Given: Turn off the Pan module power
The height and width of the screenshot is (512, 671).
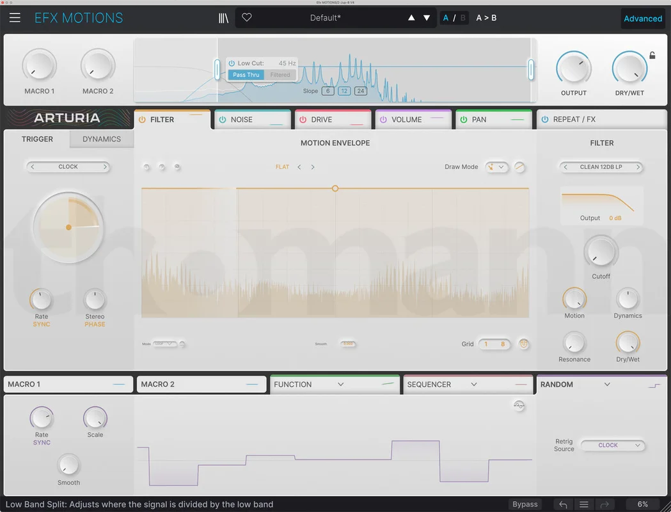Looking at the screenshot, I should tap(464, 120).
